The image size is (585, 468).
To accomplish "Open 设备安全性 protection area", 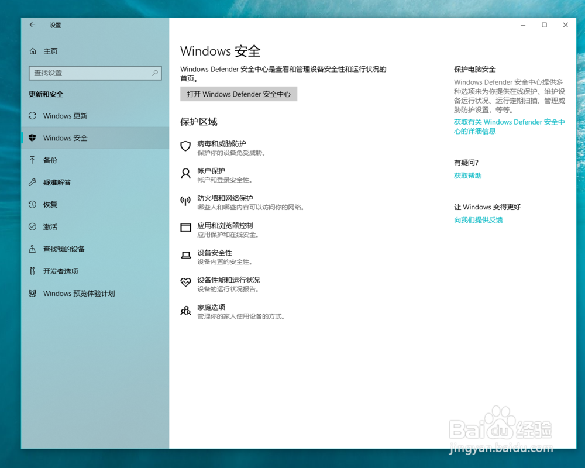I will pyautogui.click(x=217, y=257).
